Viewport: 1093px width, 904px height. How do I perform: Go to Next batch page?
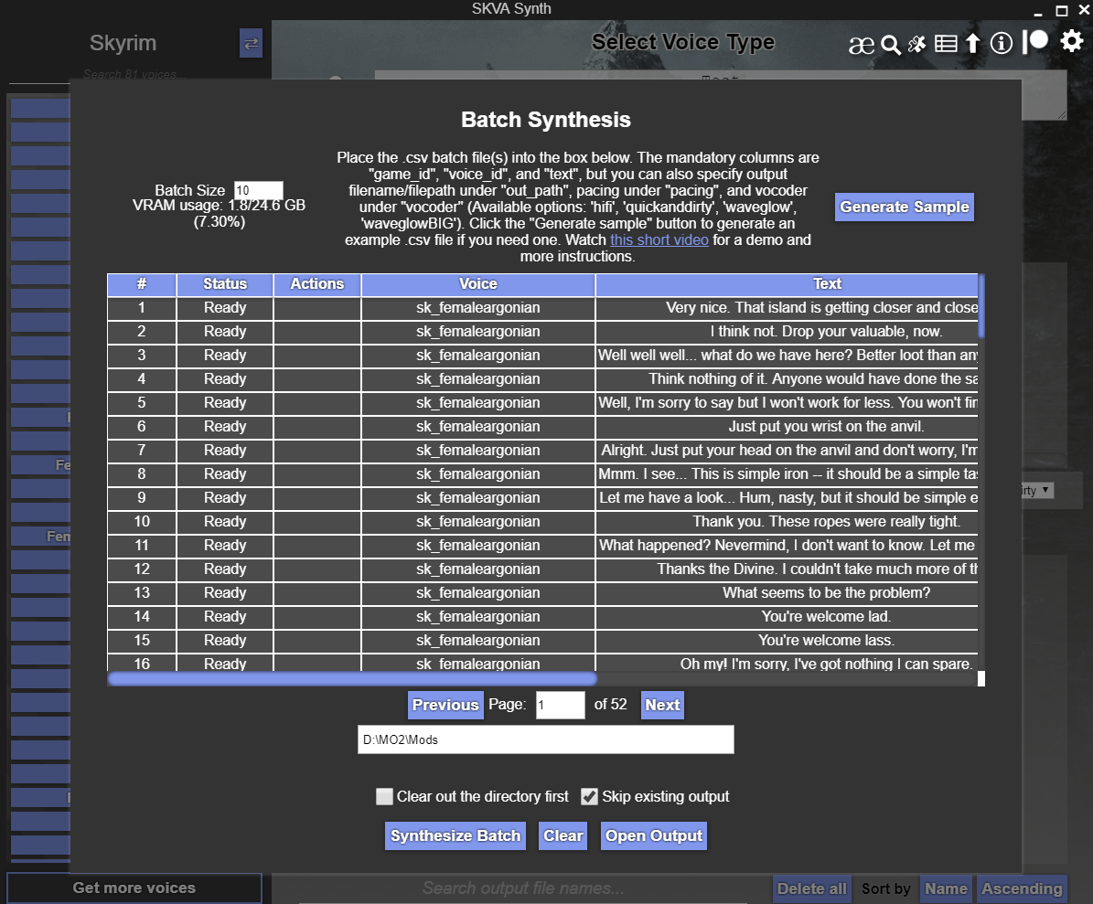coord(662,705)
